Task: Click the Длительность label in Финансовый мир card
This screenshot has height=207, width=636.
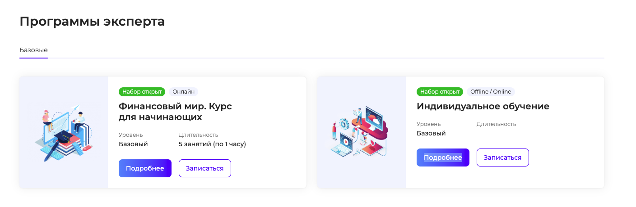Action: click(x=198, y=135)
